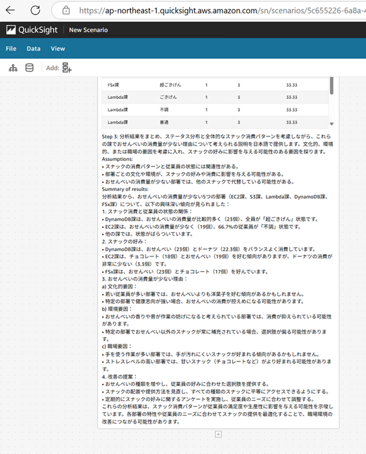The image size is (366, 454).
Task: Select the 普通 status cell
Action: click(x=164, y=122)
